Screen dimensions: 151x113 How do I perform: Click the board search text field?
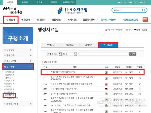click(x=103, y=54)
